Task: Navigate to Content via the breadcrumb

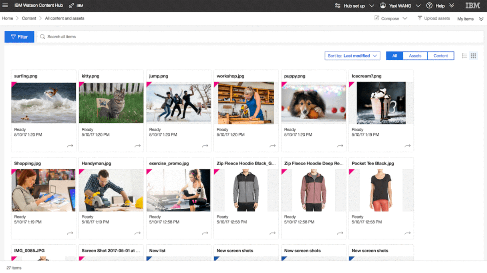Action: 29,18
